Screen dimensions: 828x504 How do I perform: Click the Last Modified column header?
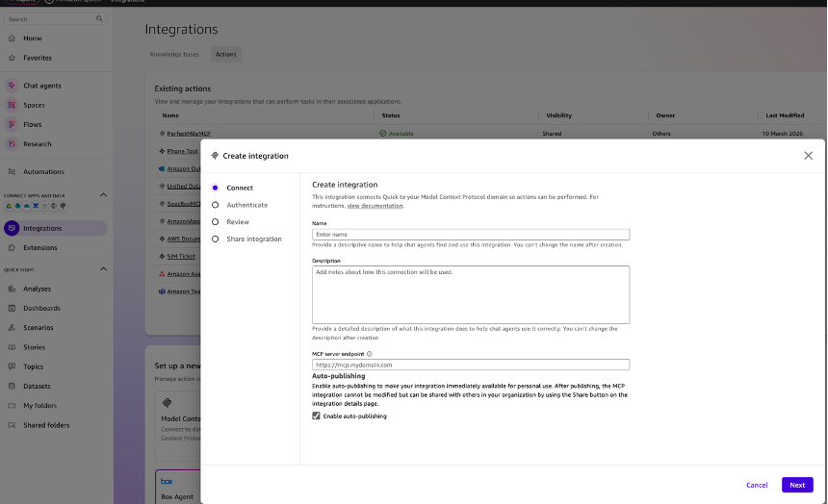click(x=785, y=115)
